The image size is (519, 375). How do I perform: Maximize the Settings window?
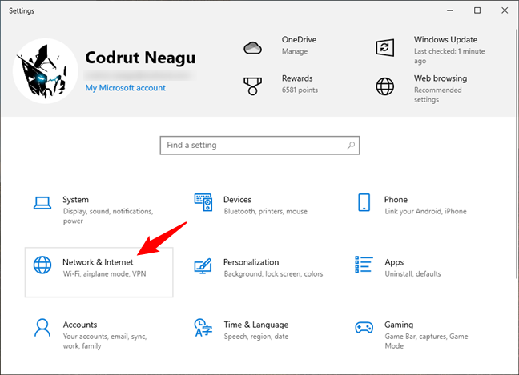tap(477, 10)
